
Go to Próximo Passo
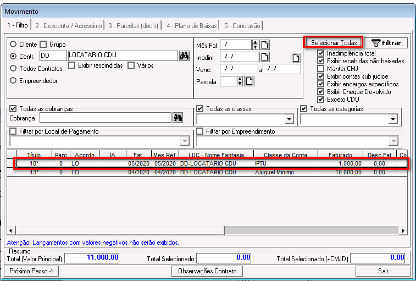tap(31, 271)
